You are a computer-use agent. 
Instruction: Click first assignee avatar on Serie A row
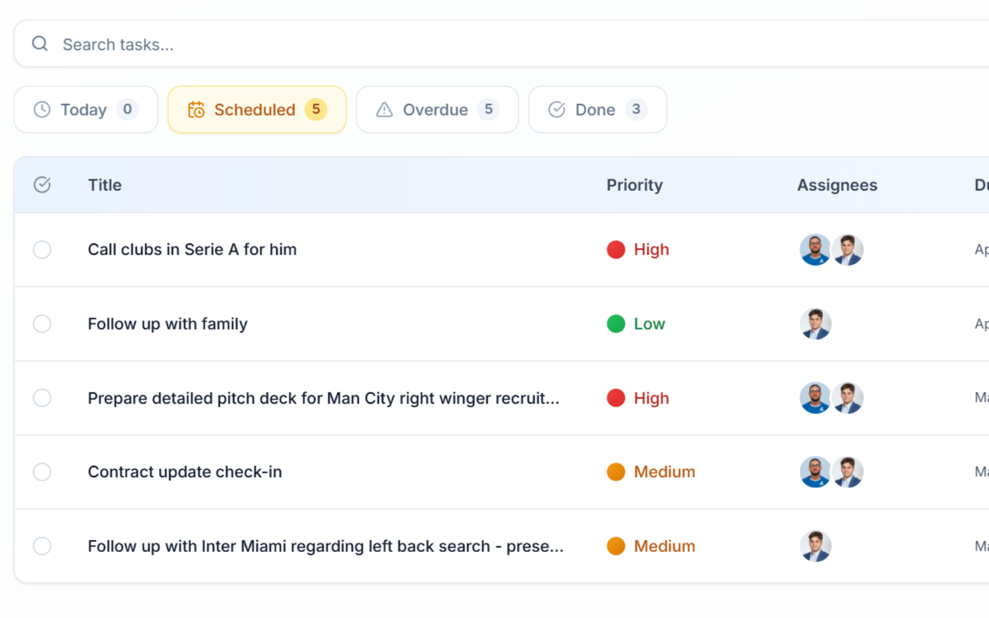815,250
